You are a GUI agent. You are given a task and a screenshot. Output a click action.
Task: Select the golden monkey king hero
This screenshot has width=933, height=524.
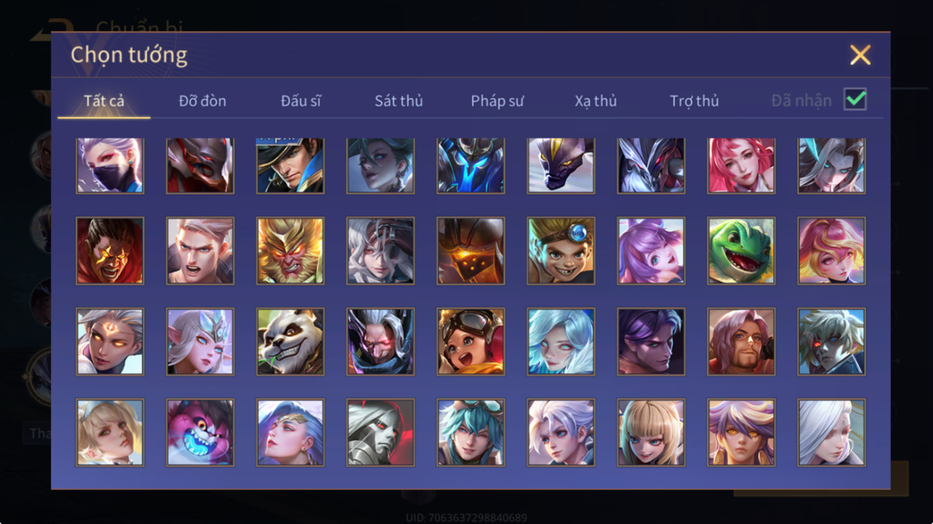tap(290, 250)
